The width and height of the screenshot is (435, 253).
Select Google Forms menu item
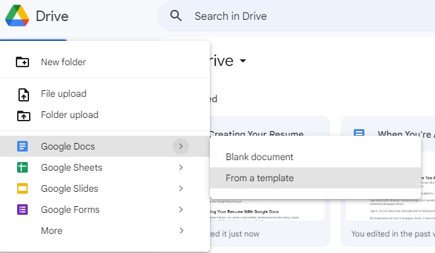pos(105,210)
